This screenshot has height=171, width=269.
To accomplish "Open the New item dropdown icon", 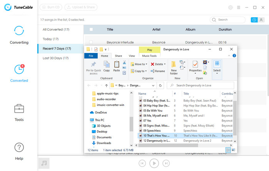I will 182,62.
